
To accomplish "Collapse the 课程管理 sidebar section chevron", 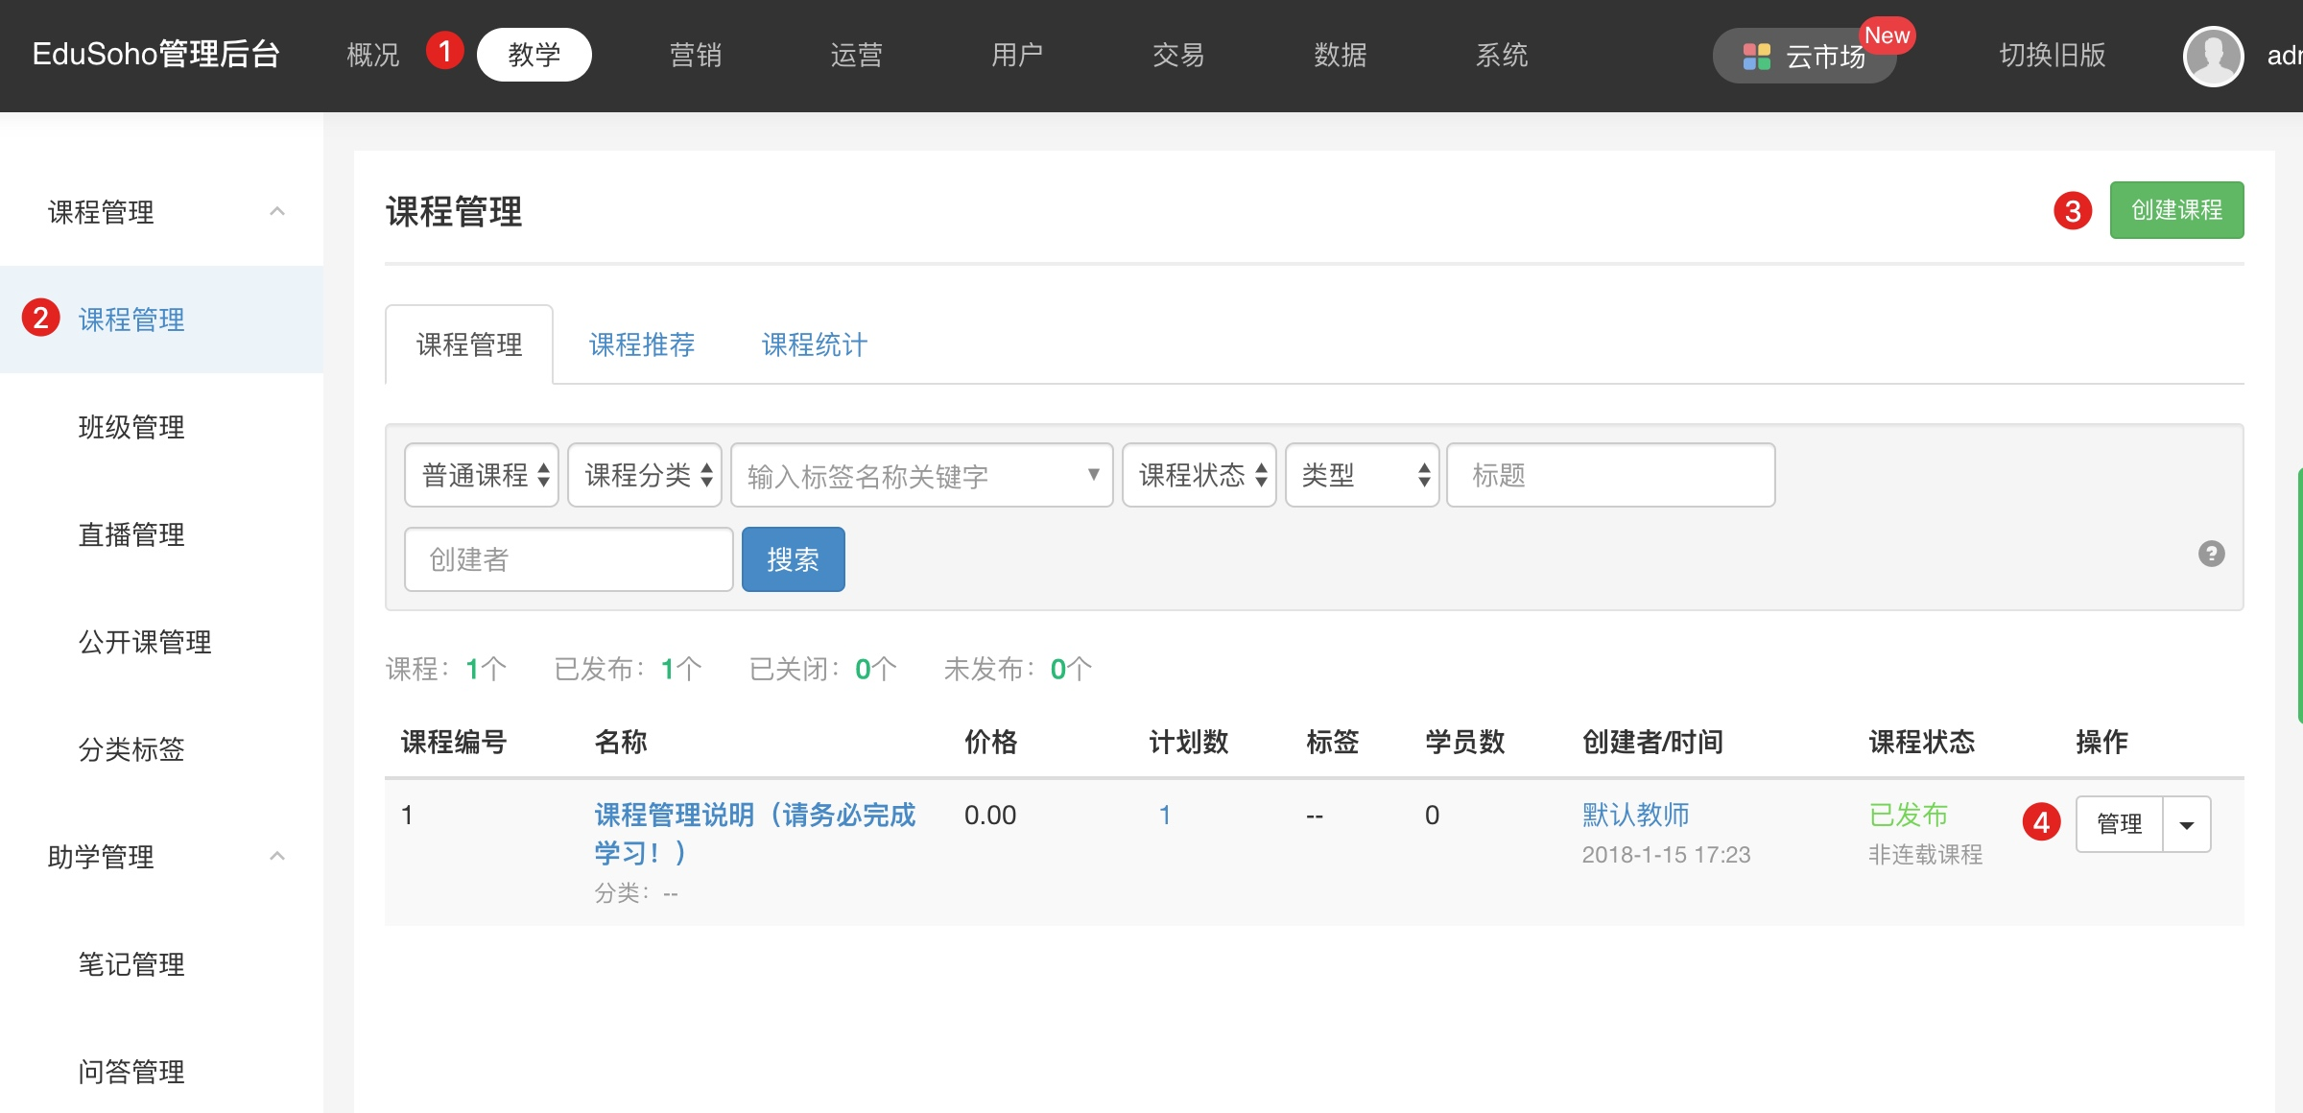I will [x=277, y=211].
